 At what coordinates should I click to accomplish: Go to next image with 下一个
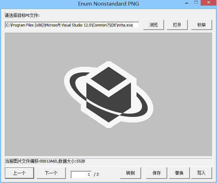click(51, 173)
